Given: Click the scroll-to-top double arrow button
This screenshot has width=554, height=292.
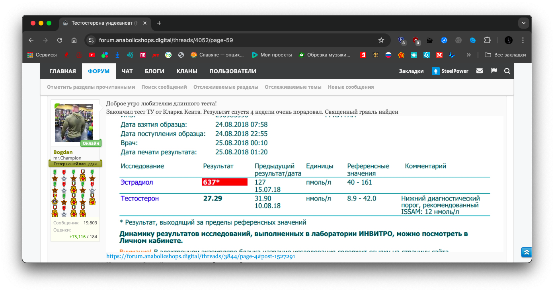Looking at the screenshot, I should coord(526,252).
